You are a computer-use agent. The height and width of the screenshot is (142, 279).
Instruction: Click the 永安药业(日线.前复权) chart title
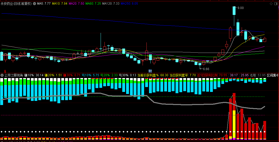pos(16,4)
